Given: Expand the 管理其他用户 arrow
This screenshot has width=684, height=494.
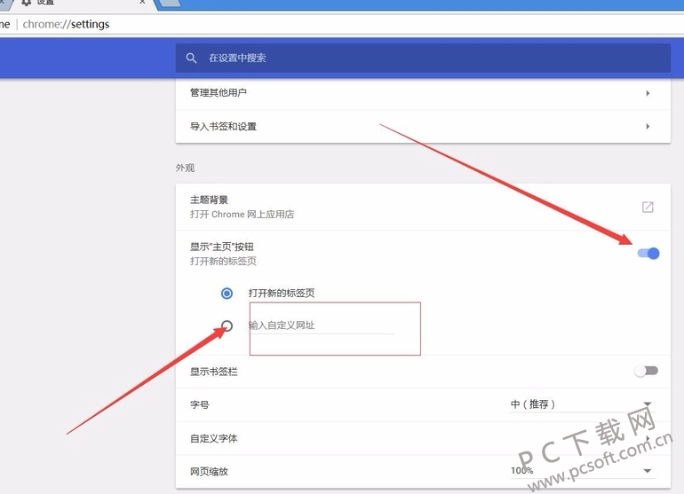Looking at the screenshot, I should point(648,93).
